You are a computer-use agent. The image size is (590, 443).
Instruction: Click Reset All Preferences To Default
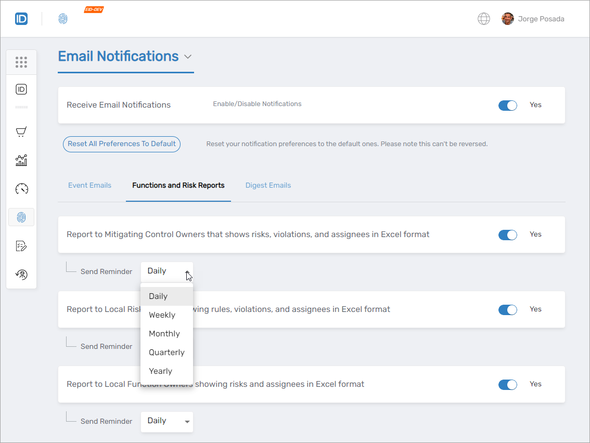(121, 144)
